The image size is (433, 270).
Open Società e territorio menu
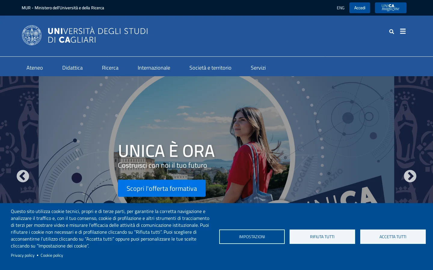(x=210, y=68)
